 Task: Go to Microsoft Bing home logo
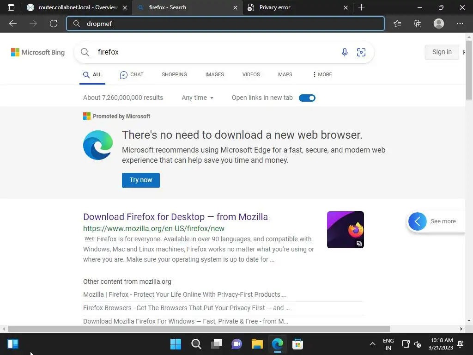38,52
